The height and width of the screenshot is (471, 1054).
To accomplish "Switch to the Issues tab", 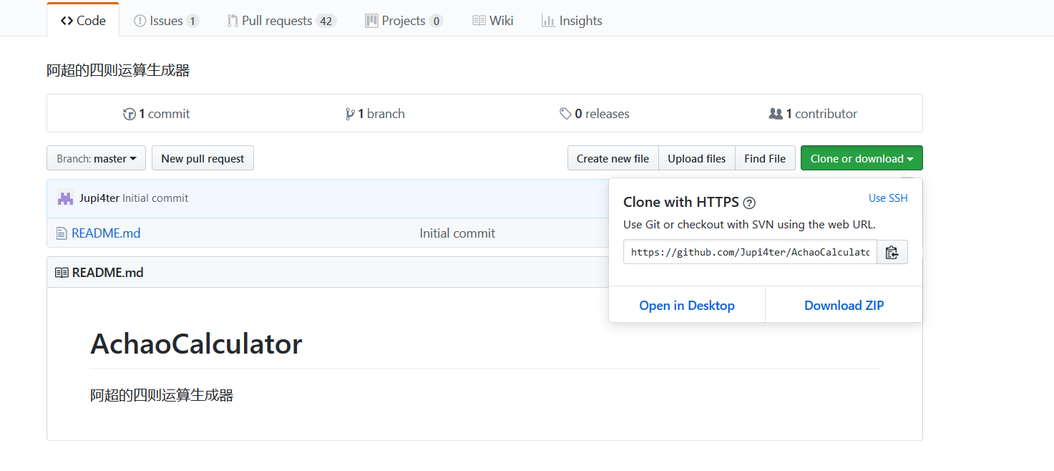I will click(x=166, y=21).
